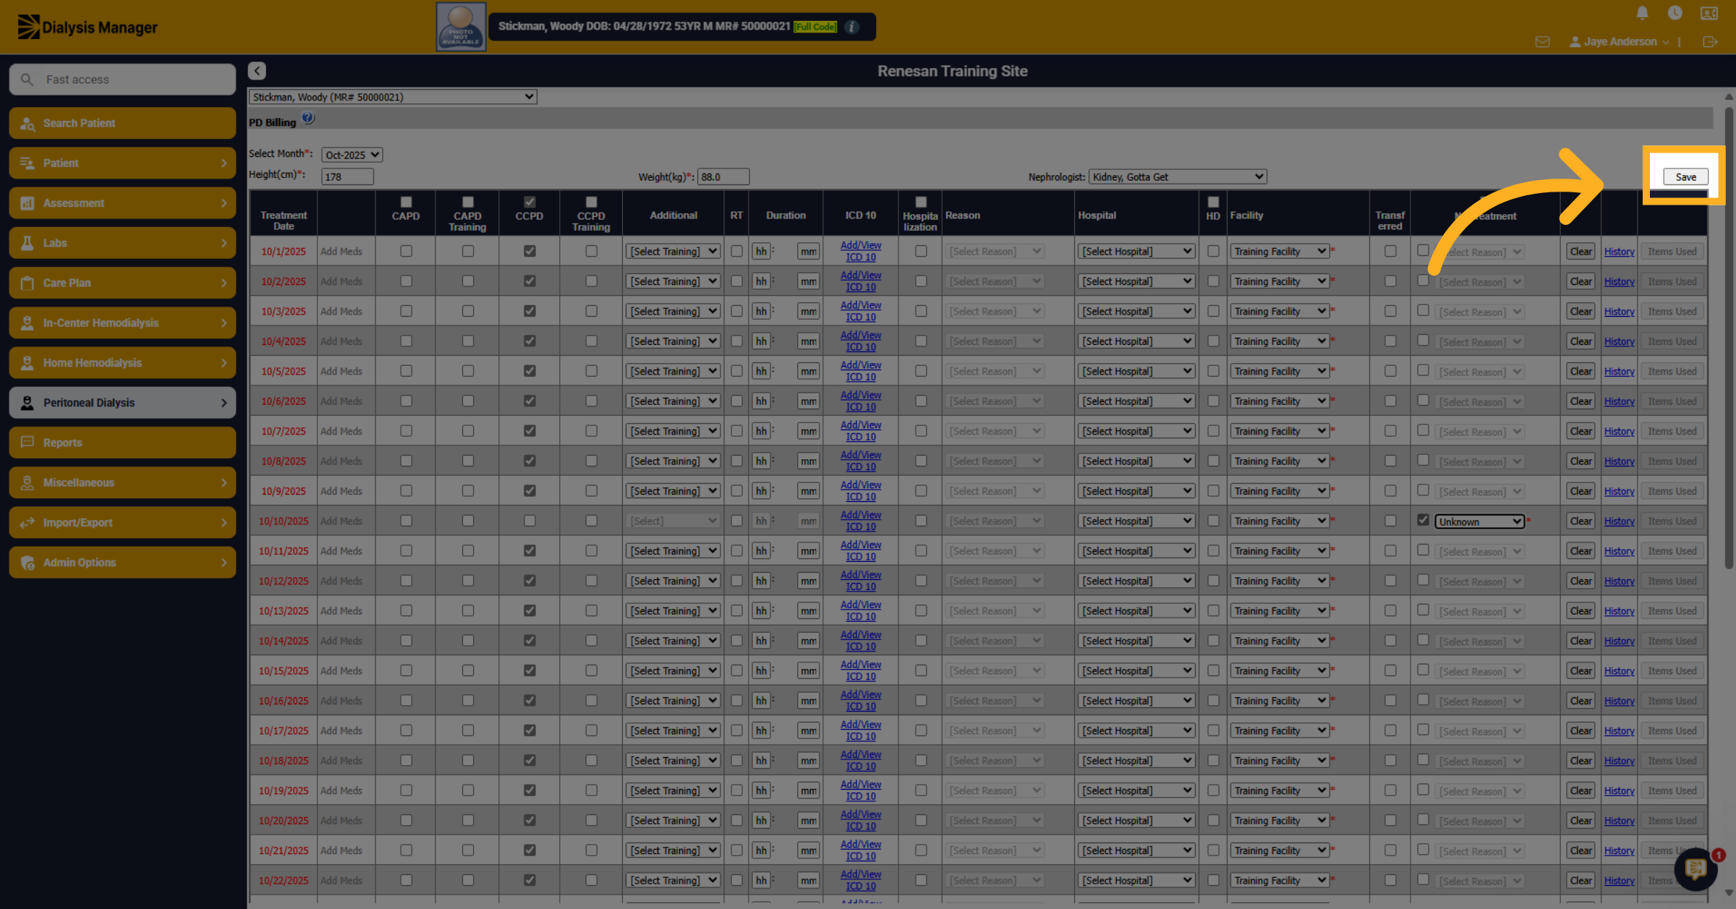The image size is (1736, 909).
Task: Open the Reports menu item
Action: (122, 443)
